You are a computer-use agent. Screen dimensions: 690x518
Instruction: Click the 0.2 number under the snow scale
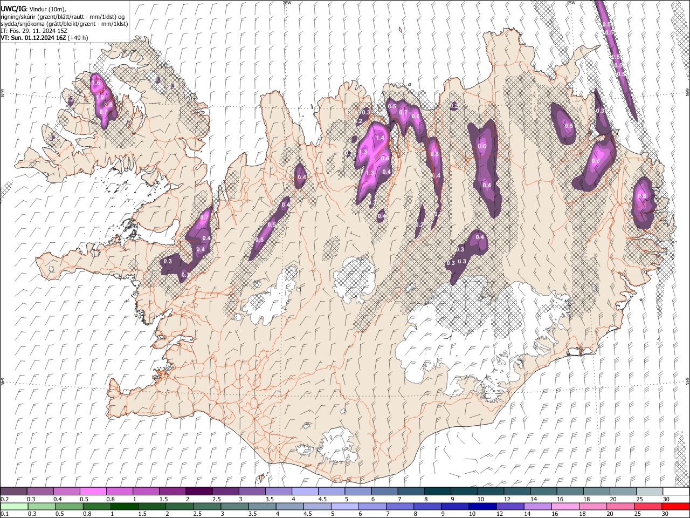[4, 499]
